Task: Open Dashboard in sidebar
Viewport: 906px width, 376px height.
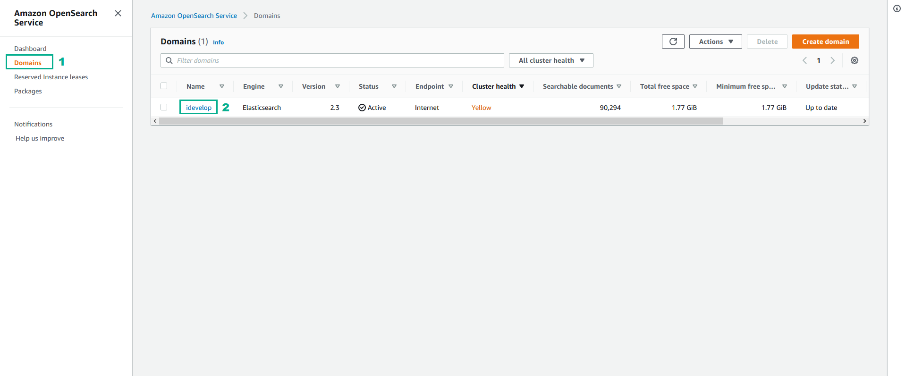Action: point(30,49)
